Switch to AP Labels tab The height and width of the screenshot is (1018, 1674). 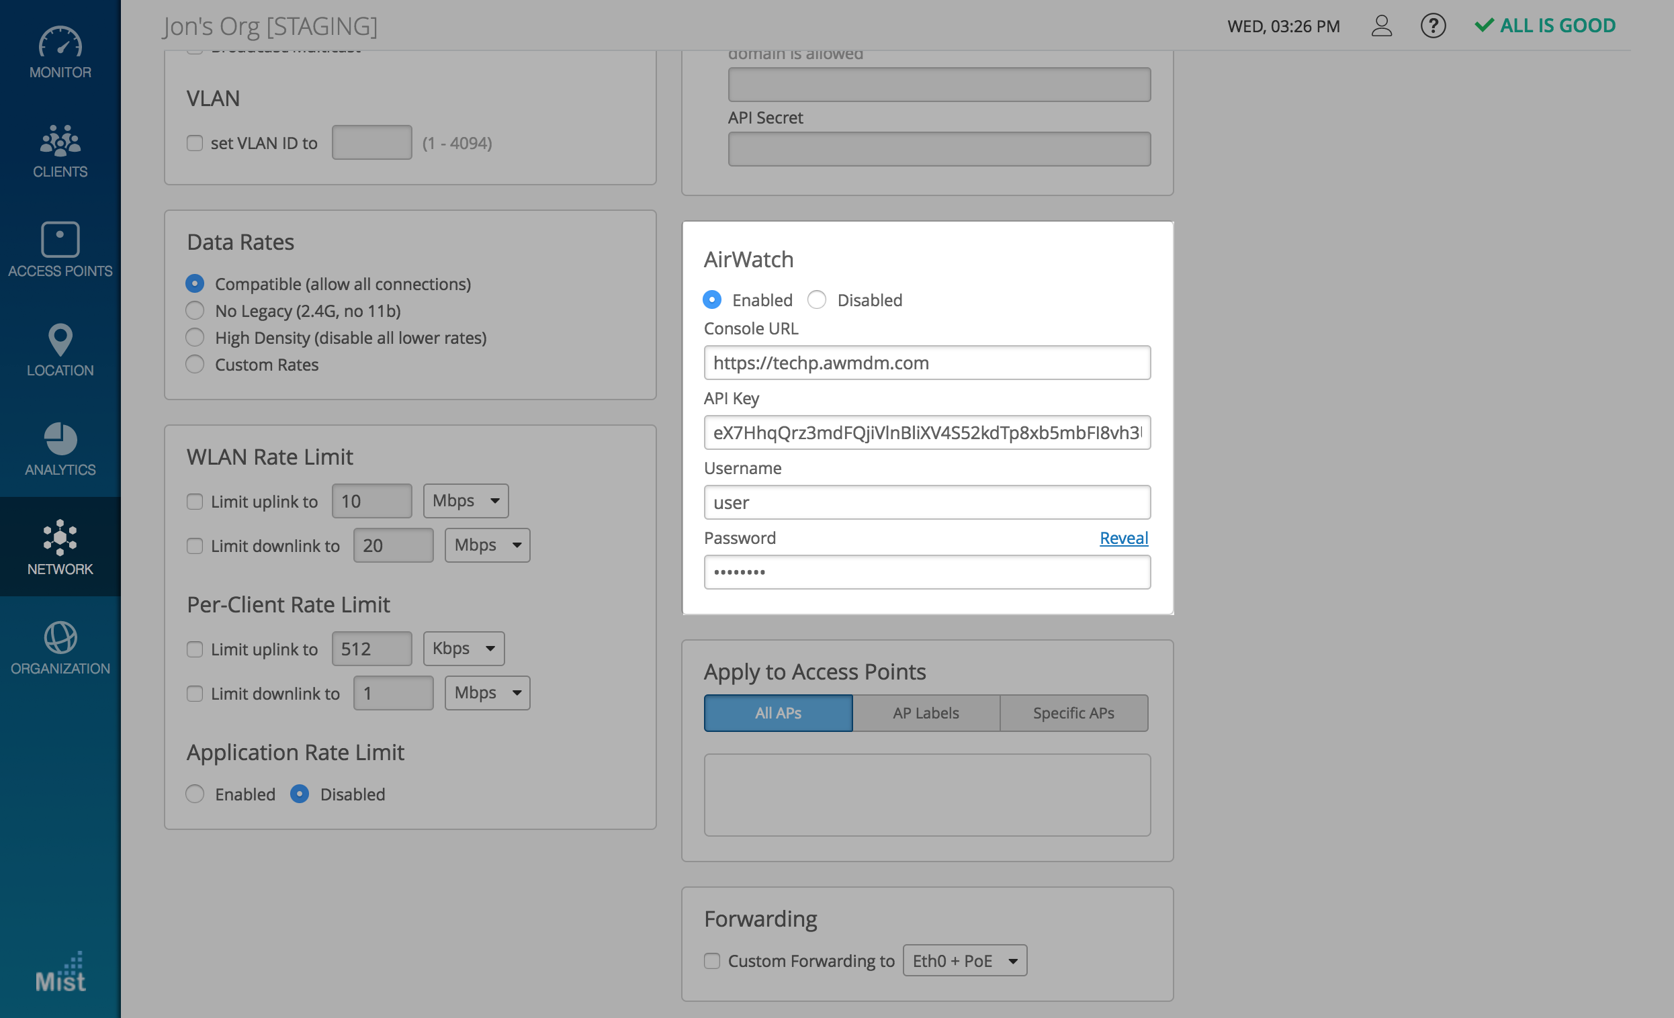926,713
